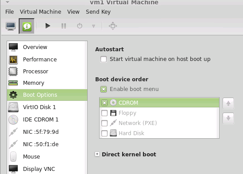
Task: Select Overview in hardware list
Action: tap(47, 47)
